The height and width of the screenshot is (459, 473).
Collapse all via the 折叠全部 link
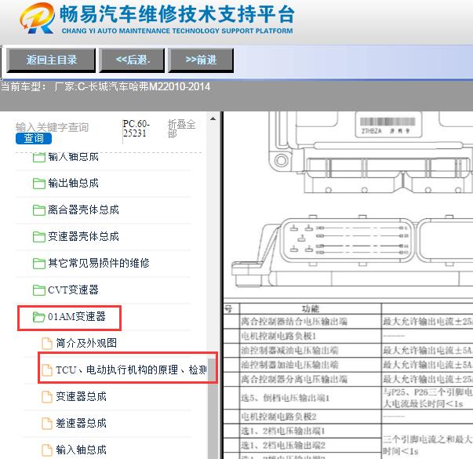pos(182,129)
